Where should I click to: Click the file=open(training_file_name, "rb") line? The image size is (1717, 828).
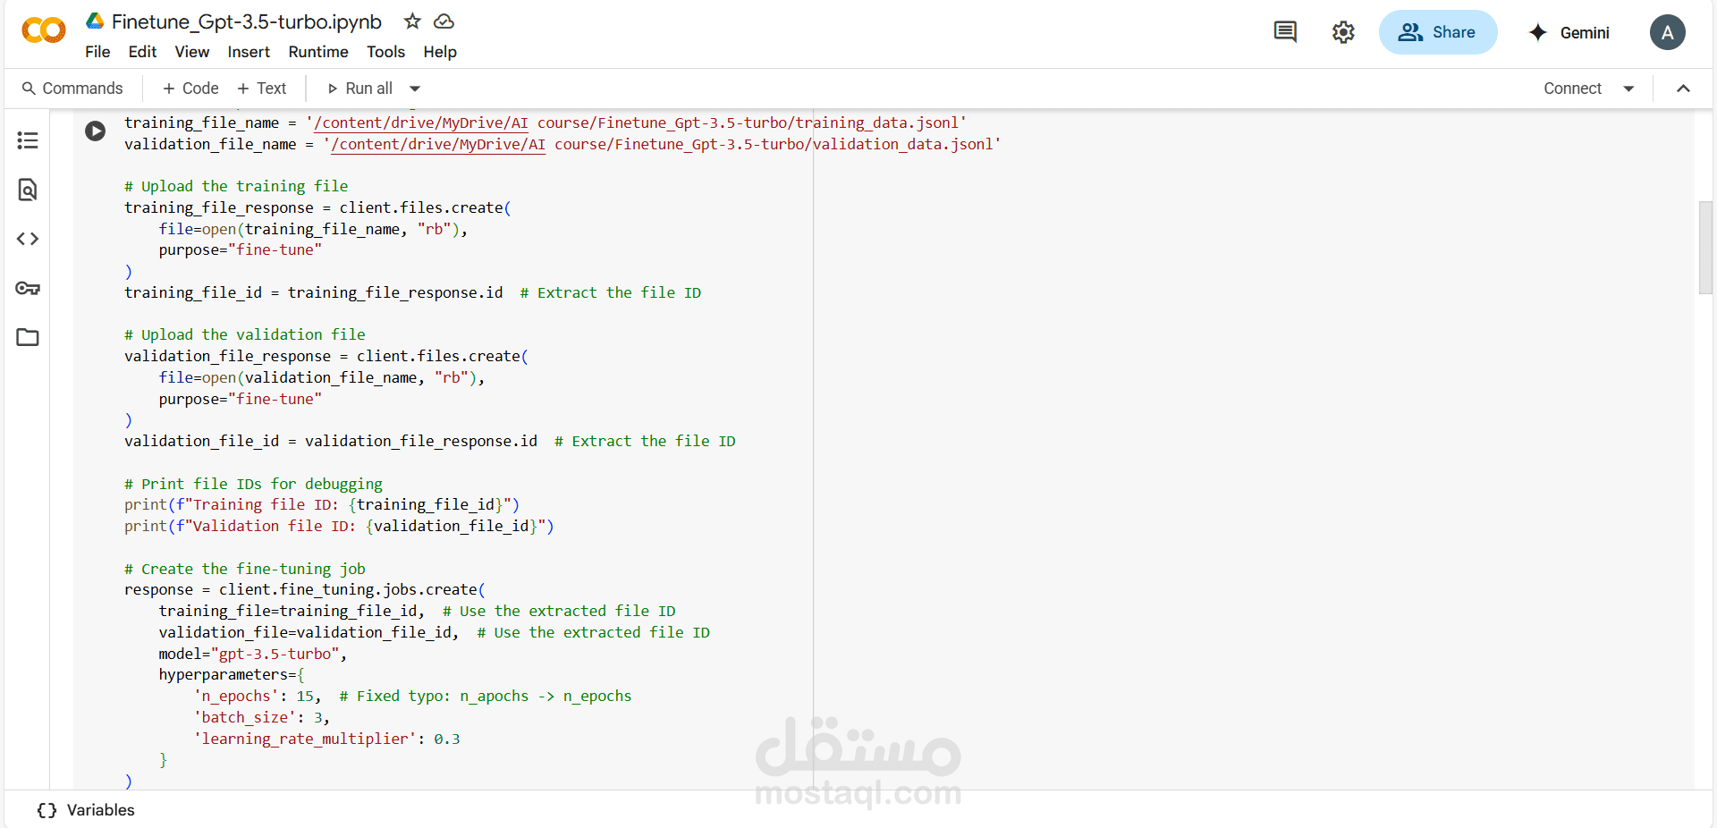313,230
